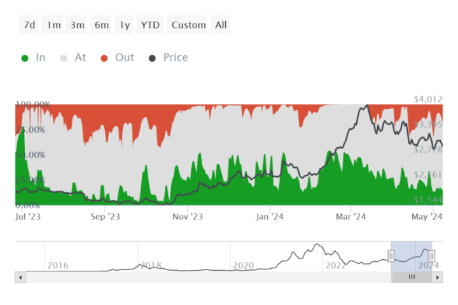
Task: Click the navigator right range handle
Action: [431, 256]
